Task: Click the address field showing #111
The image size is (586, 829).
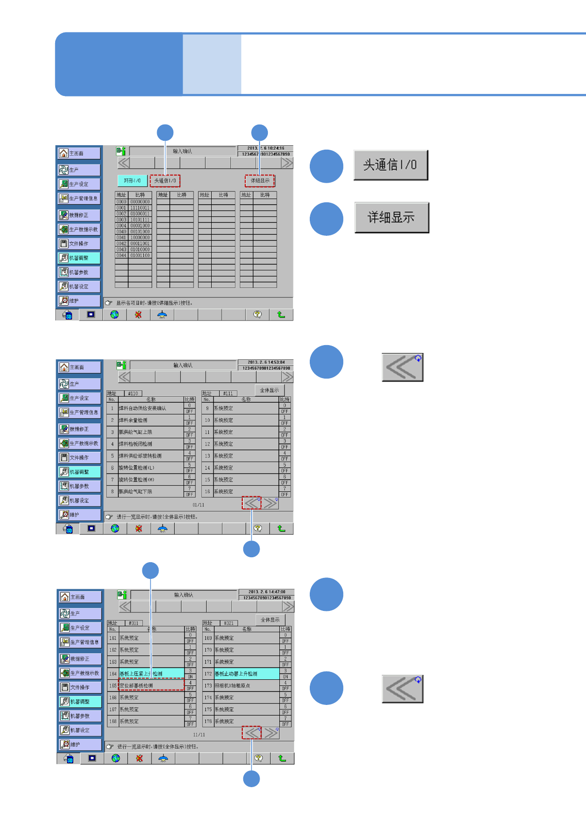Action: coord(228,393)
